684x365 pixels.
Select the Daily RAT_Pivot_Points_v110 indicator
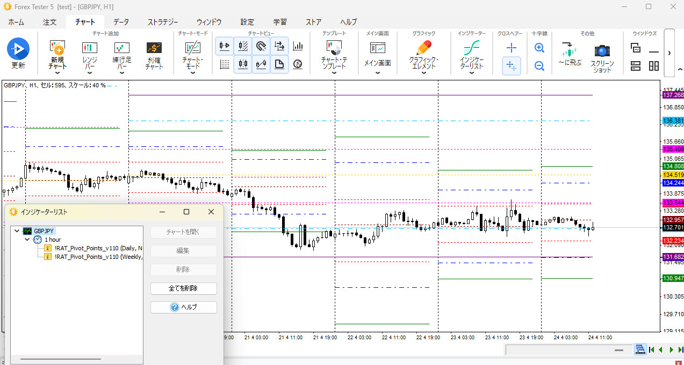(98, 248)
